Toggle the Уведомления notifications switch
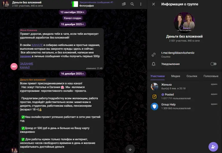 pos(213,64)
